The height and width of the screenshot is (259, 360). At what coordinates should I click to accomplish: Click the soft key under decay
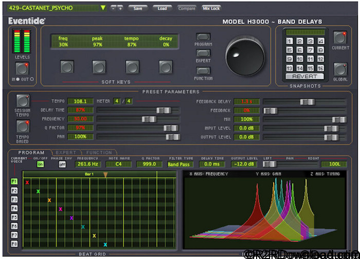[166, 67]
